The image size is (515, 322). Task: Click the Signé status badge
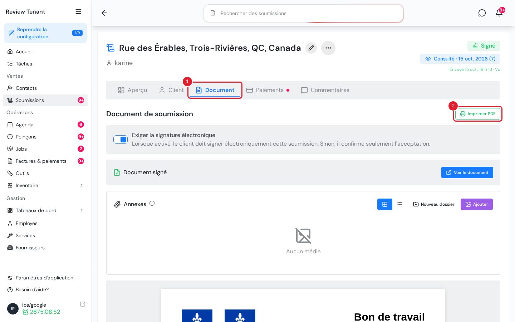(x=484, y=46)
